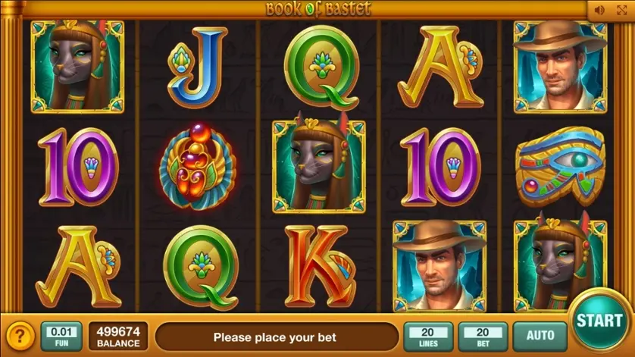Click the red K card symbol
The height and width of the screenshot is (357, 635).
click(x=320, y=267)
